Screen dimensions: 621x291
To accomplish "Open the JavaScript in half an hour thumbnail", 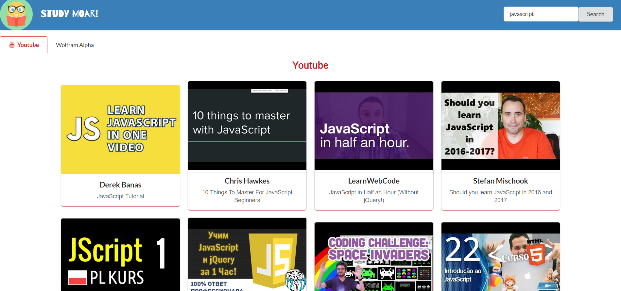I will pos(374,125).
